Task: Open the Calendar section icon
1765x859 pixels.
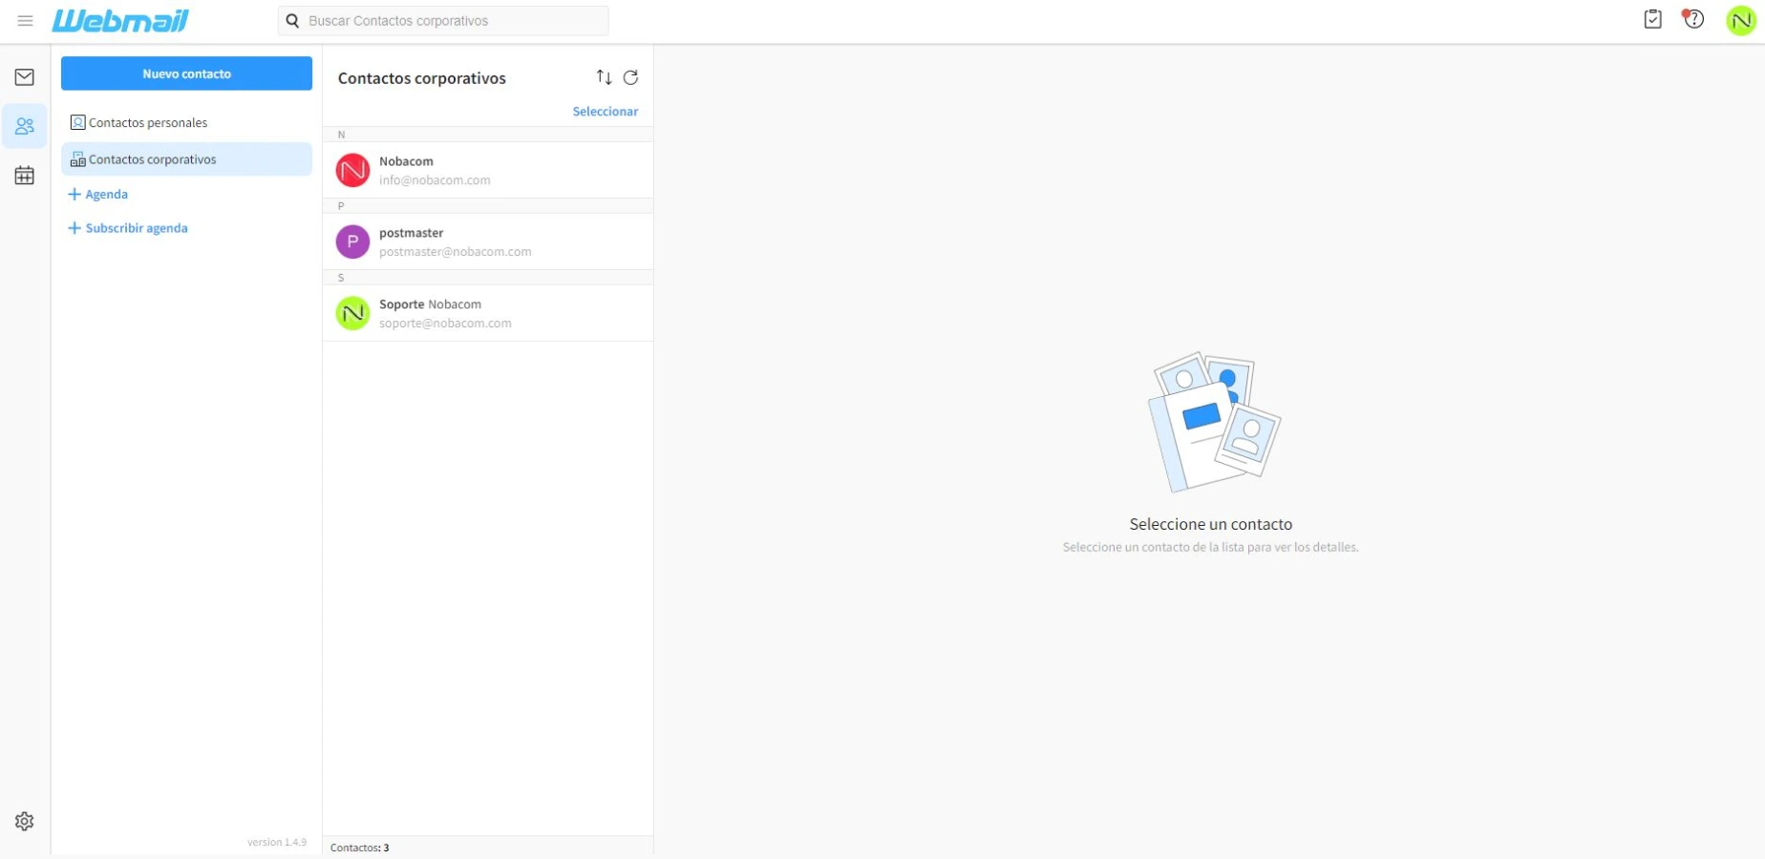Action: (x=25, y=176)
